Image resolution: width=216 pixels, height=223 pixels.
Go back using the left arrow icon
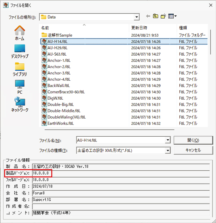148,16
